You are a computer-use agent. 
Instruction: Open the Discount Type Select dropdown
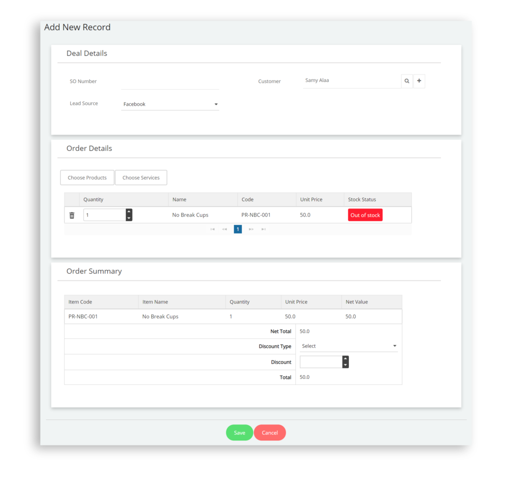348,345
